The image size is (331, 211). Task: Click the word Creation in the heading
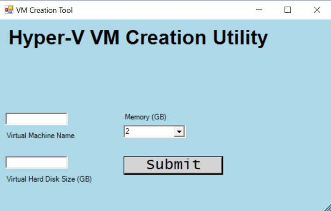point(166,38)
